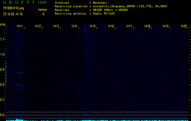Image resolution: width=191 pixels, height=121 pixels.
Task: Click the cyan amplitude strip at bottom
Action: click(95, 120)
